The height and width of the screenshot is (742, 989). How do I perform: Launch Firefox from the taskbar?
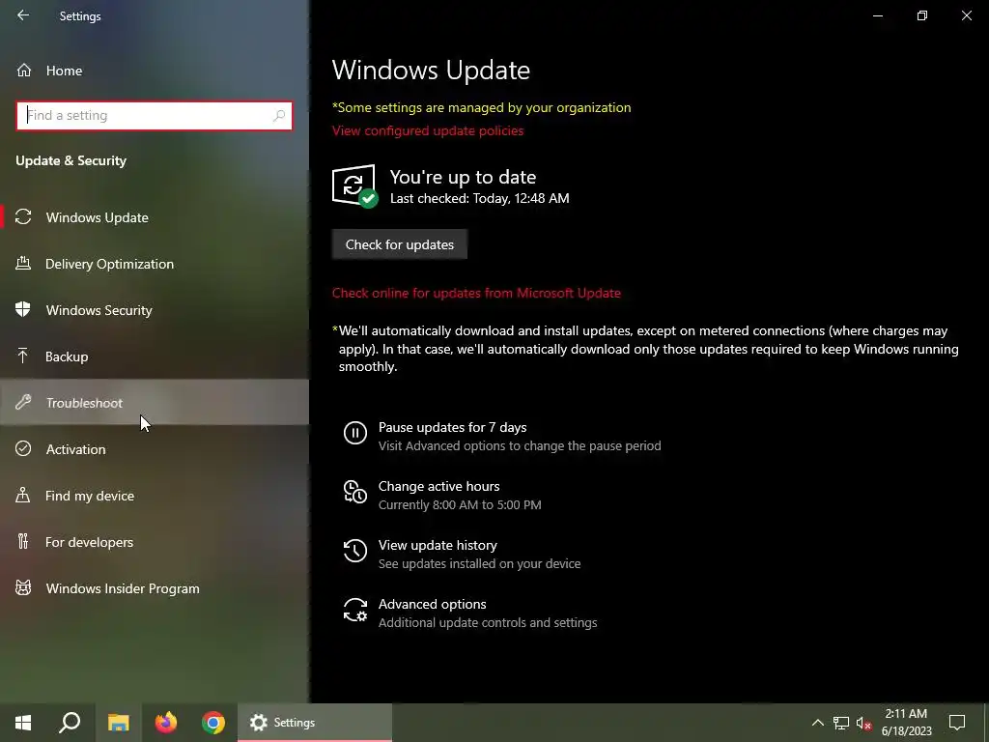pyautogui.click(x=166, y=723)
